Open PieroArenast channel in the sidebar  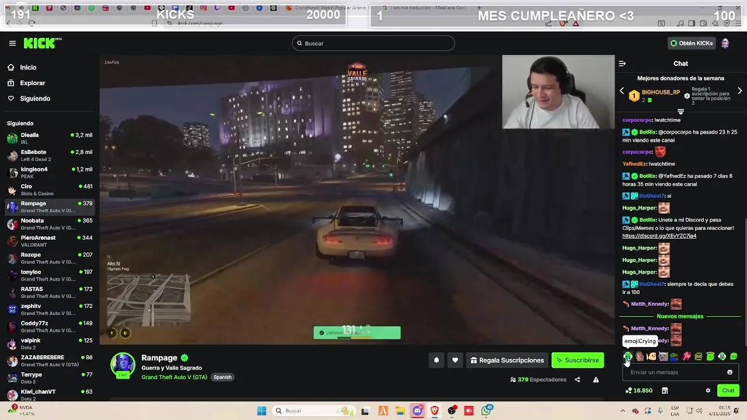50,241
